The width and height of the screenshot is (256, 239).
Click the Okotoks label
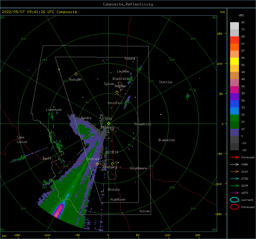point(114,190)
